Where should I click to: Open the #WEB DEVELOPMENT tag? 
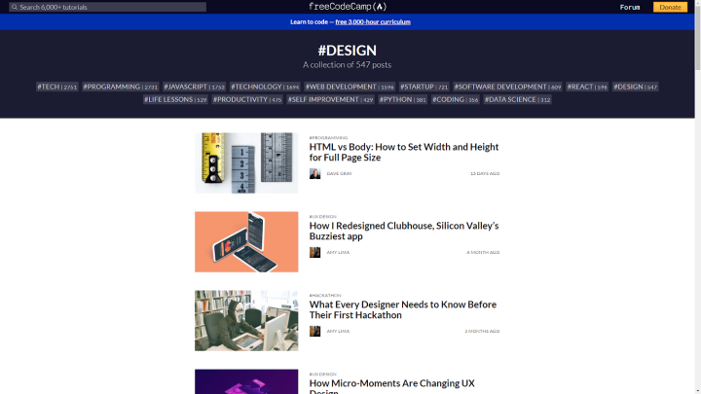350,87
